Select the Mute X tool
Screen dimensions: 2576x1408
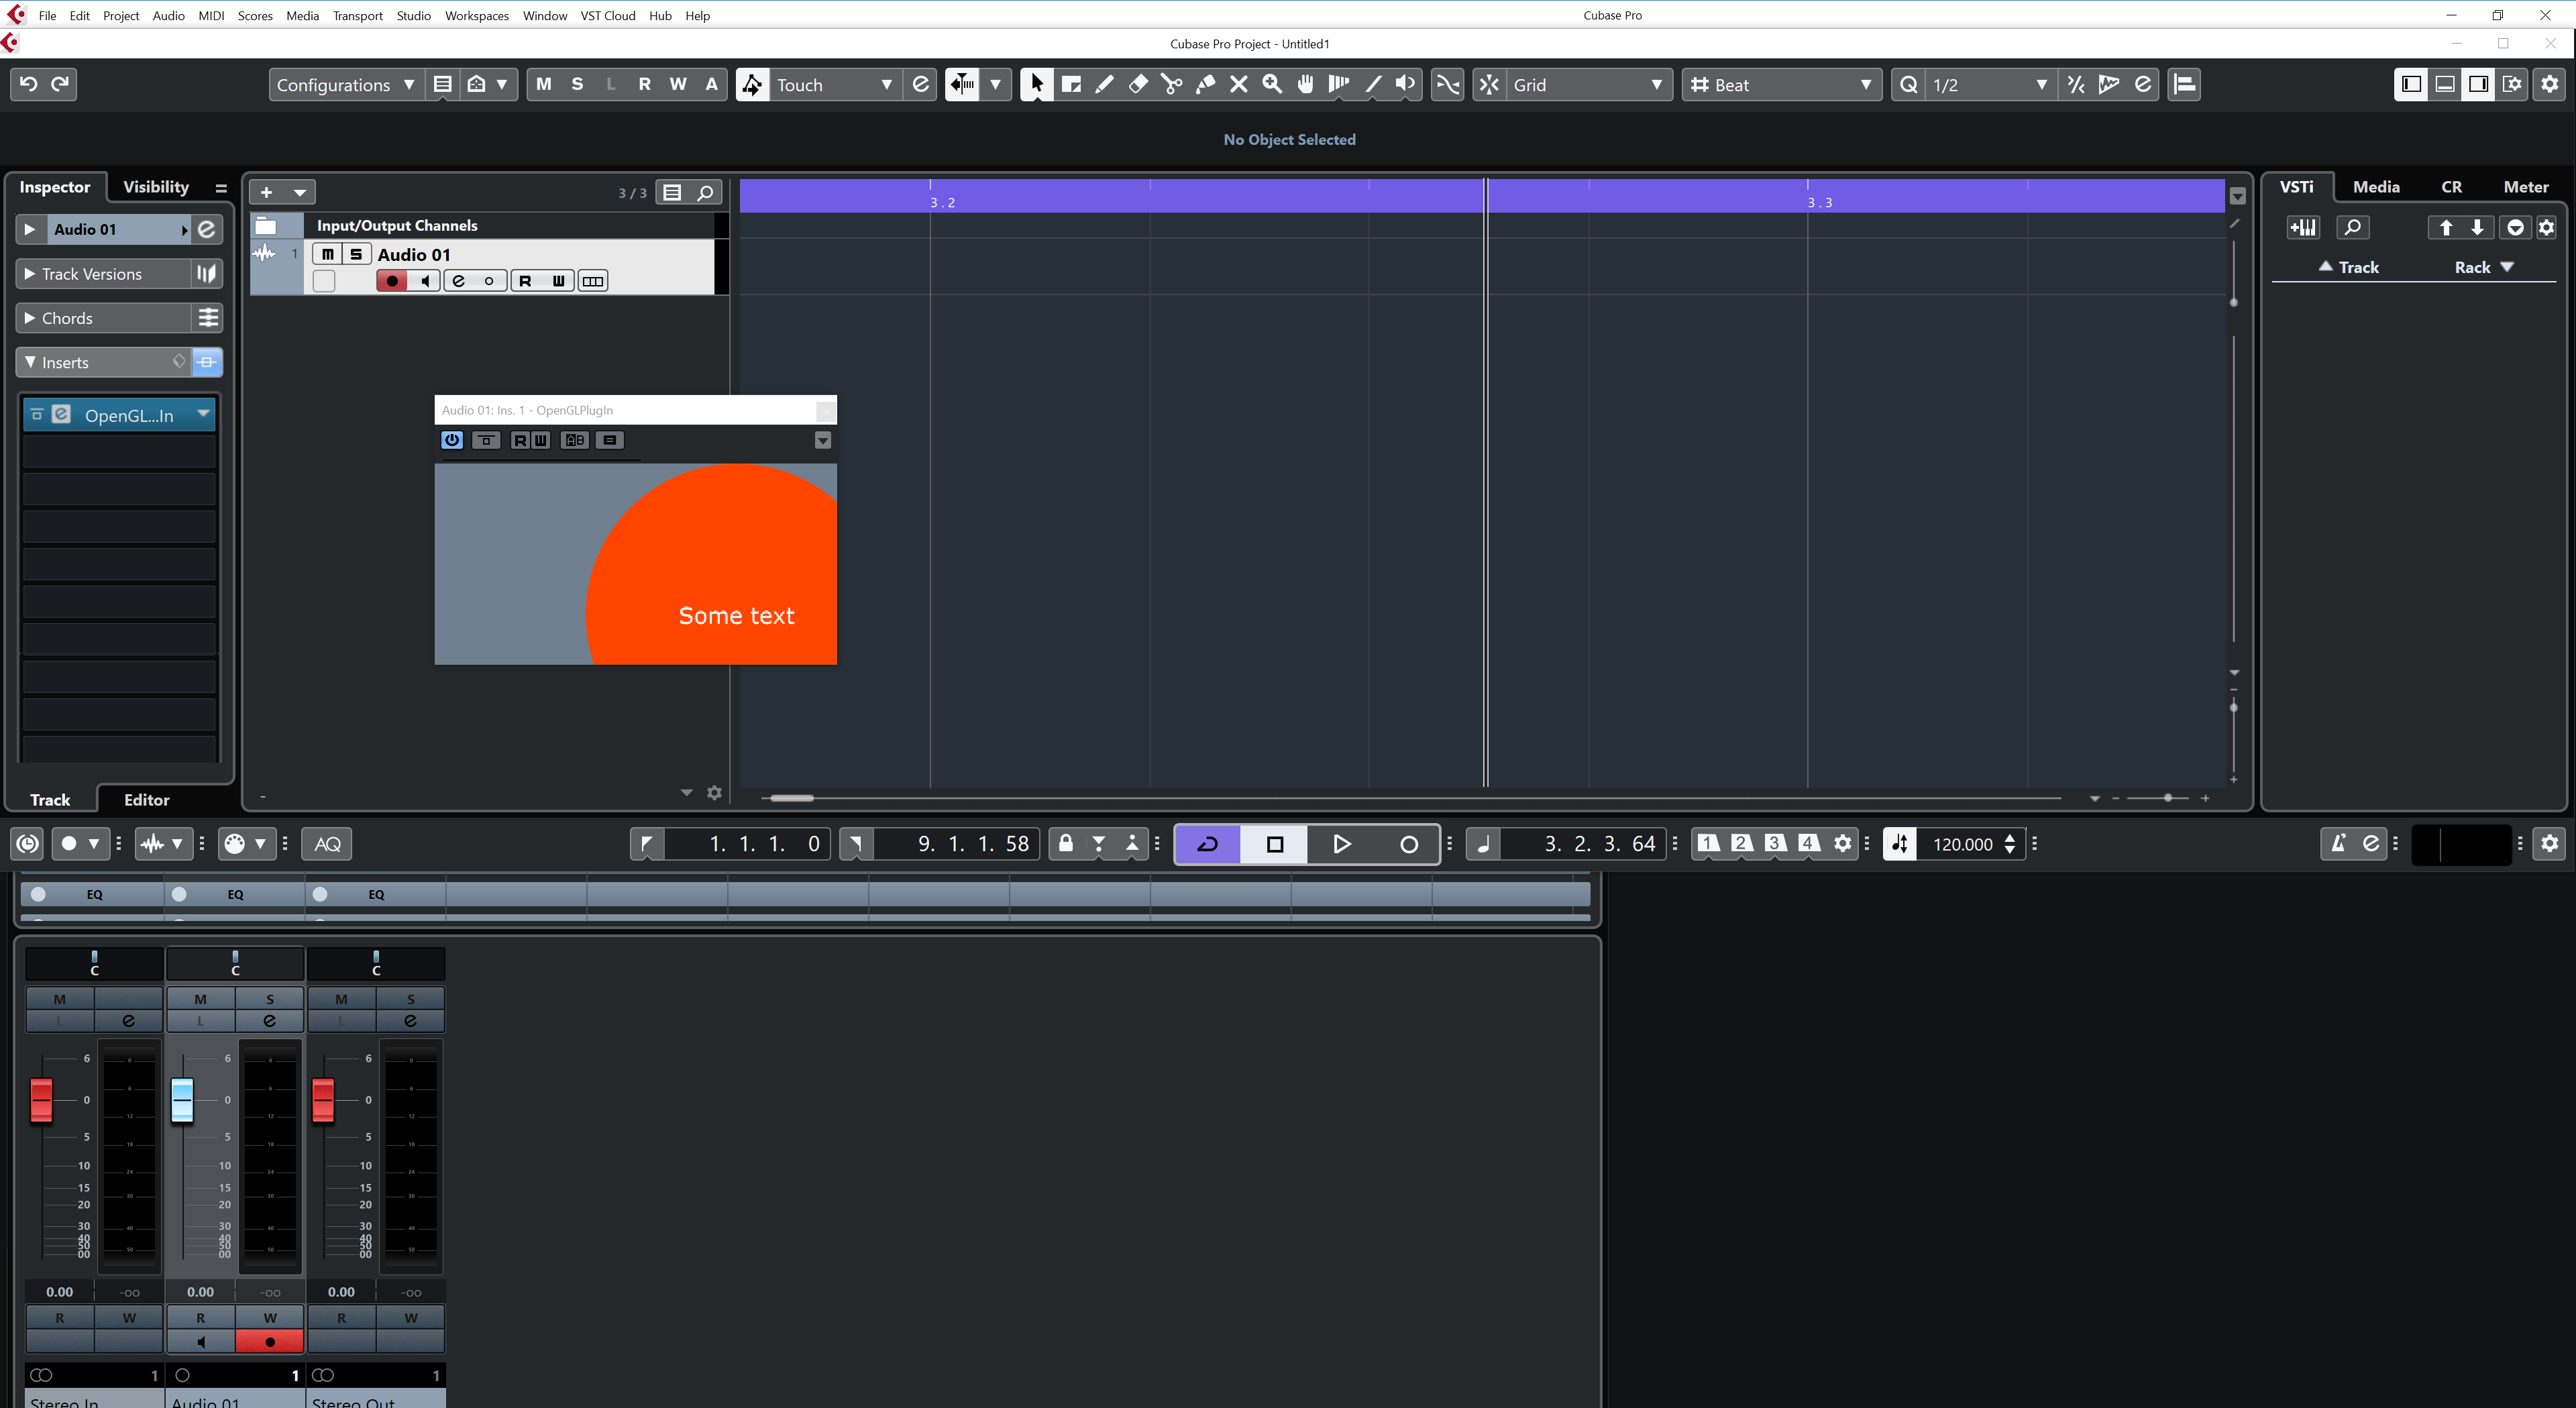click(1238, 85)
